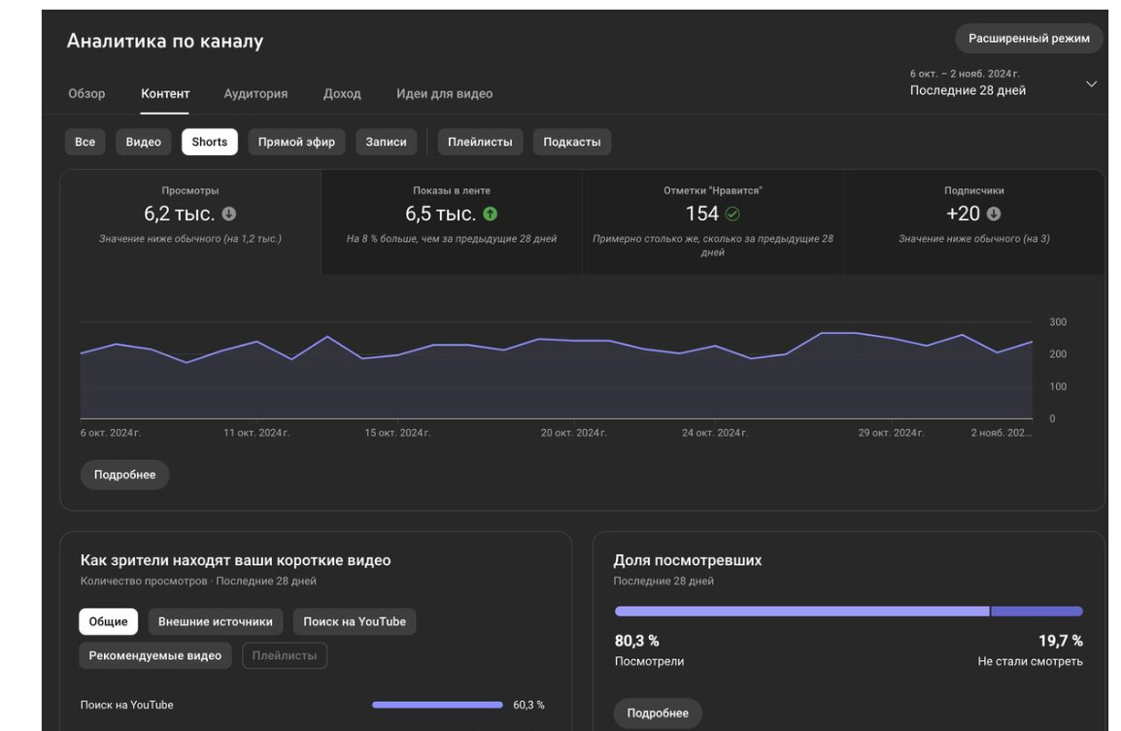Click Подробнее in the Доля посмотревших card
The image size is (1121, 731).
coord(658,714)
